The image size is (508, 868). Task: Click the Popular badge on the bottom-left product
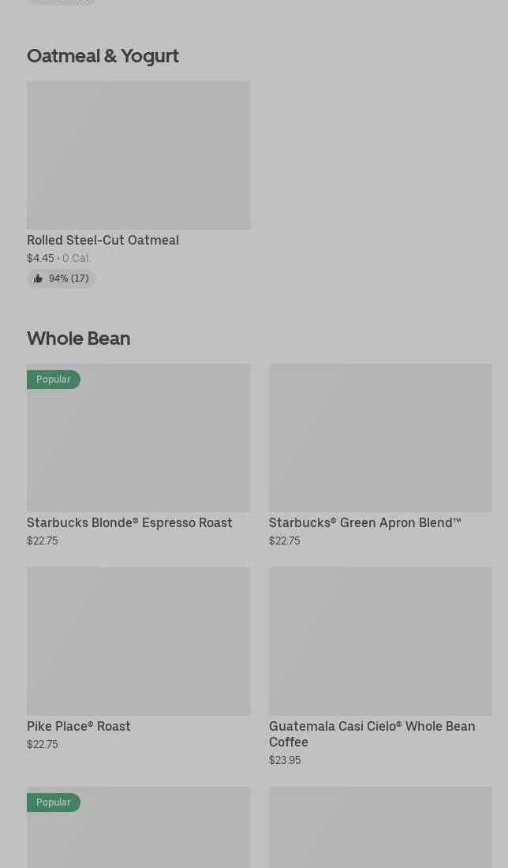click(53, 803)
